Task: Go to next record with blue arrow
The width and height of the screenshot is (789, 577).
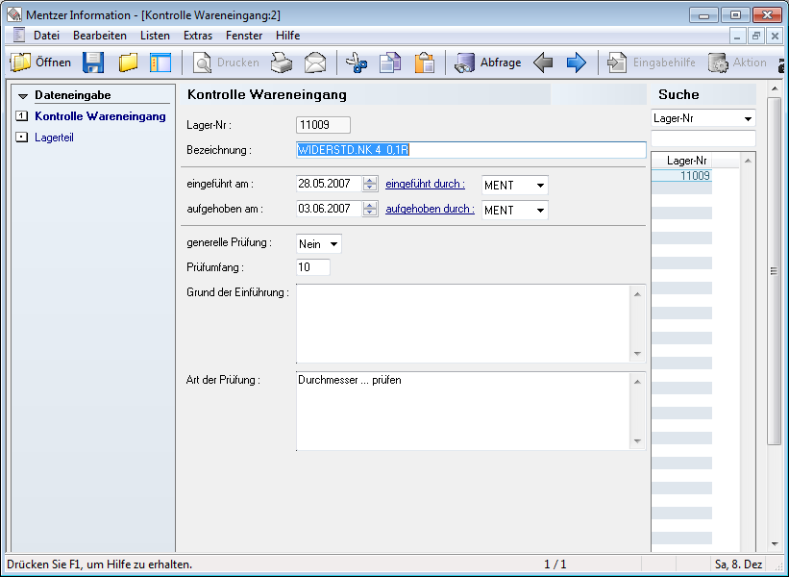Action: click(x=576, y=63)
